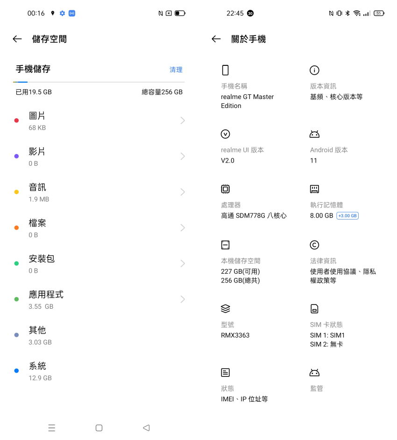Viewport: 397px width, 440px height.
Task: Go back from the 儲存空間 screen
Action: [17, 39]
